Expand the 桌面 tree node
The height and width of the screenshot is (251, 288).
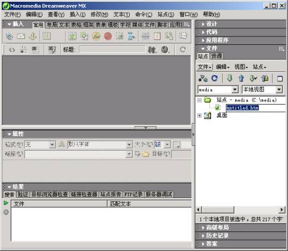click(x=199, y=116)
